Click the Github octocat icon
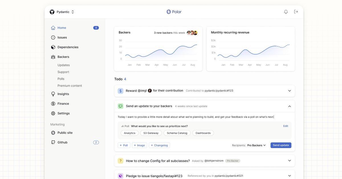 pos(53,142)
